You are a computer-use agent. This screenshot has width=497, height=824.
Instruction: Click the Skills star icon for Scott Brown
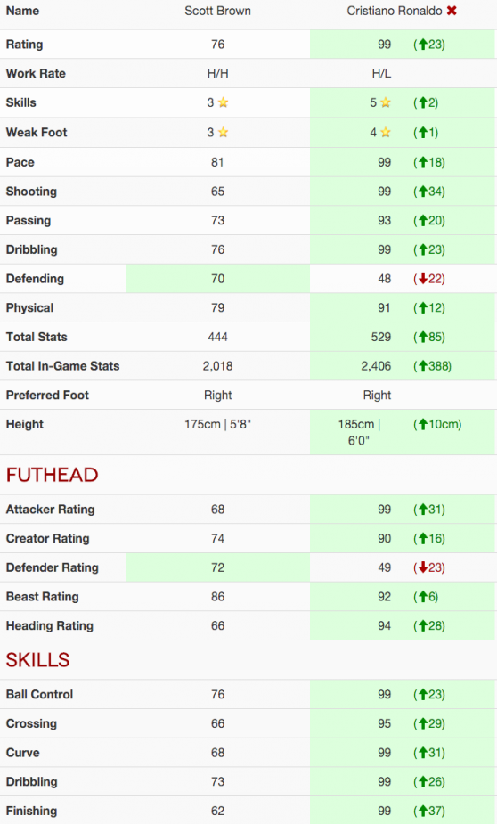[224, 102]
